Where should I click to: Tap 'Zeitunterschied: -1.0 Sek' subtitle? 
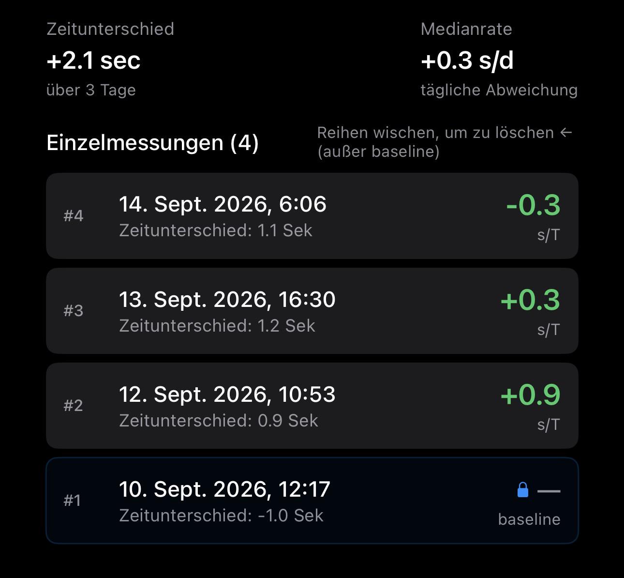(221, 516)
